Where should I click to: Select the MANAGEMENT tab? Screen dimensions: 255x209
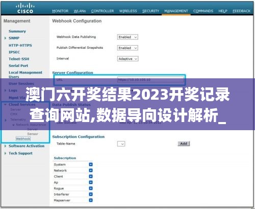[x=176, y=11]
